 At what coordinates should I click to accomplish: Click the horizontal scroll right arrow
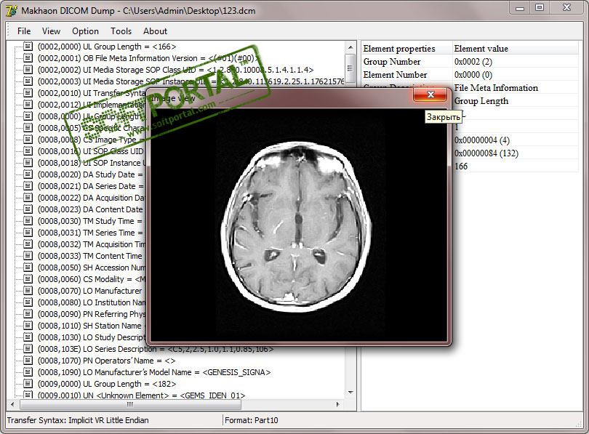(x=337, y=404)
